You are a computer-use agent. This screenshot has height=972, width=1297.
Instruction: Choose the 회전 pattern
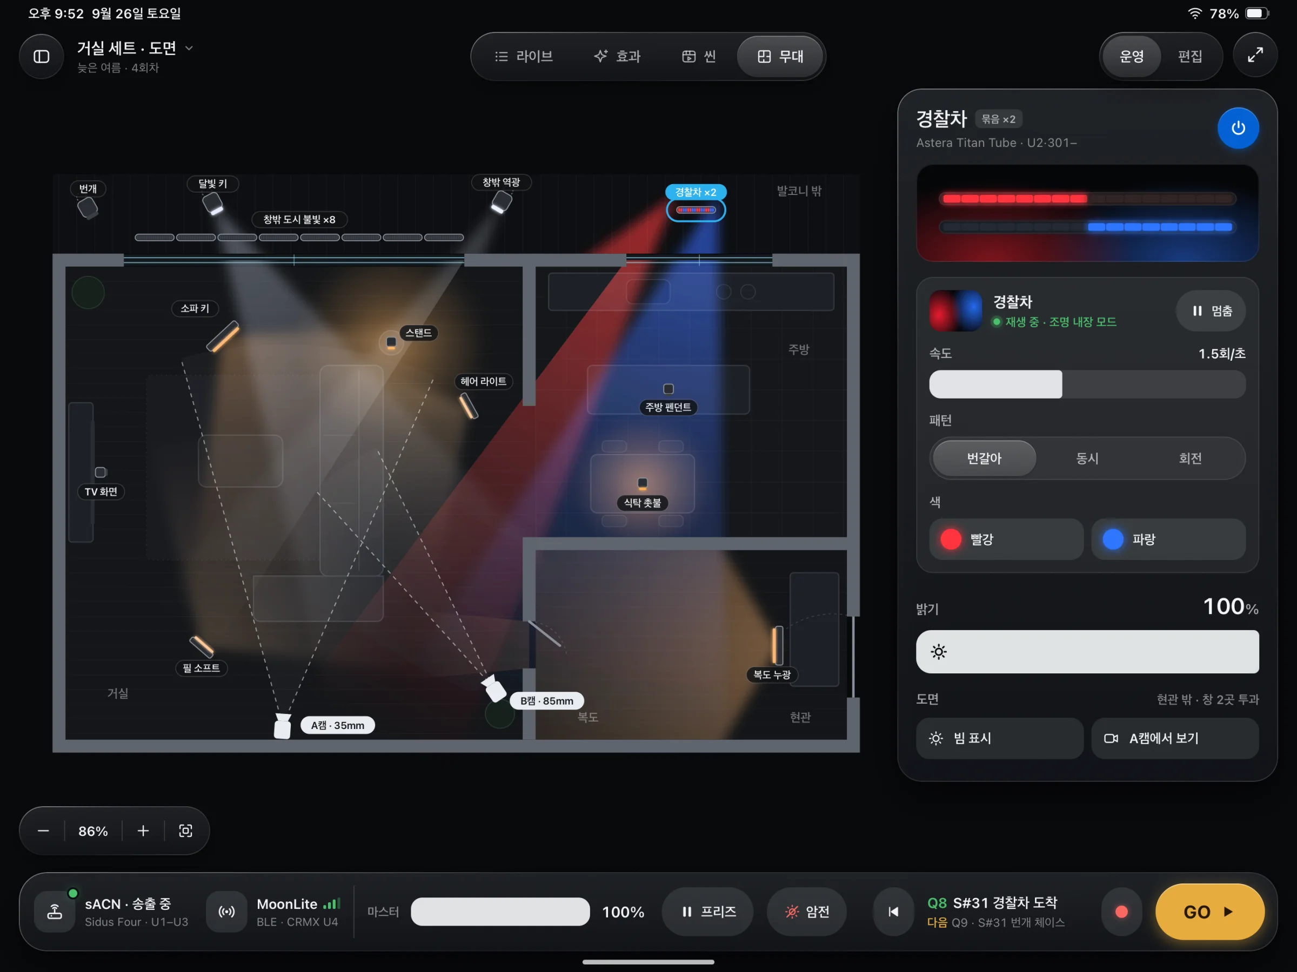(x=1191, y=458)
